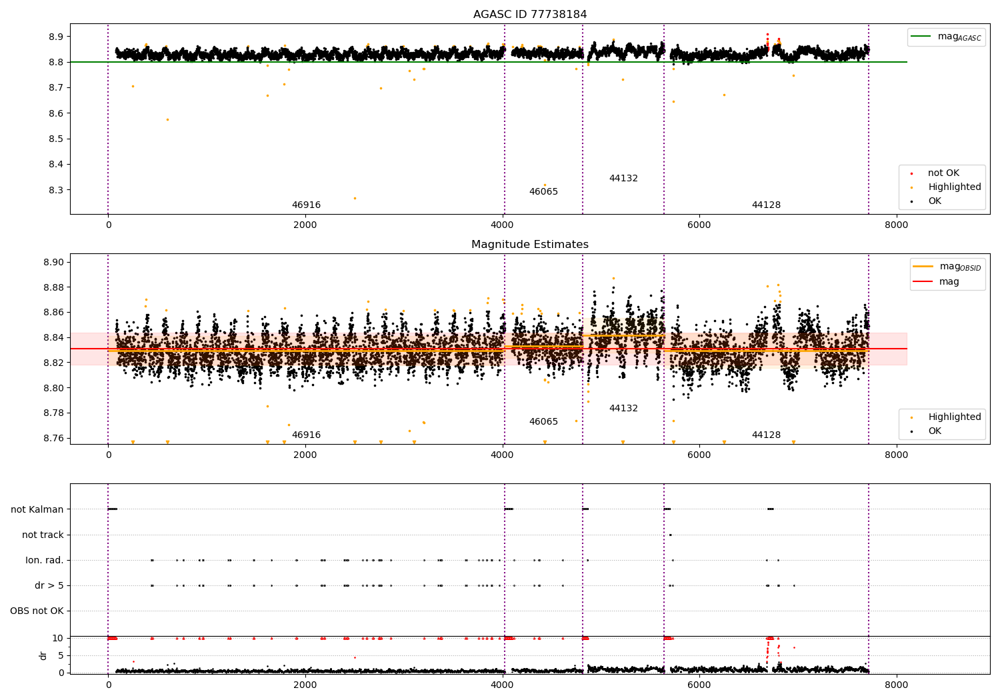Click the 5 tick label on dr axis
1000x700 pixels.
click(x=61, y=656)
